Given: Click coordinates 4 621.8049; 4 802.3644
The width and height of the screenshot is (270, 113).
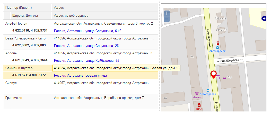Looking at the screenshot, I should pos(30,60).
